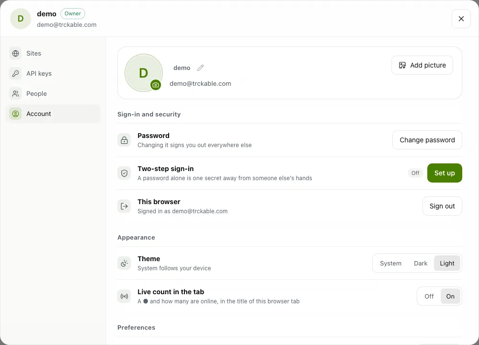Select the Account section
Viewport: 479px width, 345px height.
click(x=53, y=114)
